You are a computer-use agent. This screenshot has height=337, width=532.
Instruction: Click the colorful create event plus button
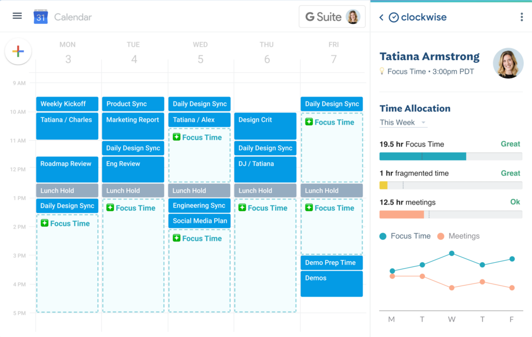coord(18,51)
